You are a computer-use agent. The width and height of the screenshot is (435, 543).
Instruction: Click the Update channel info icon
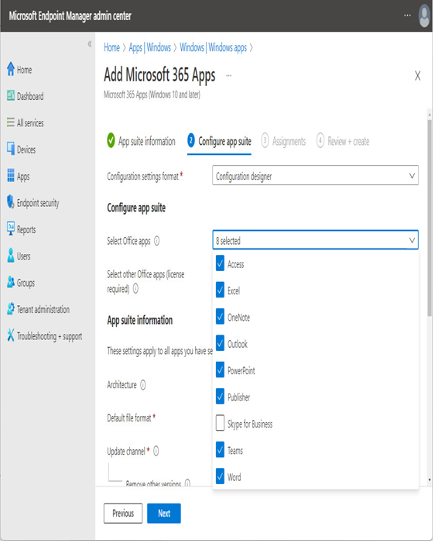[x=156, y=452]
